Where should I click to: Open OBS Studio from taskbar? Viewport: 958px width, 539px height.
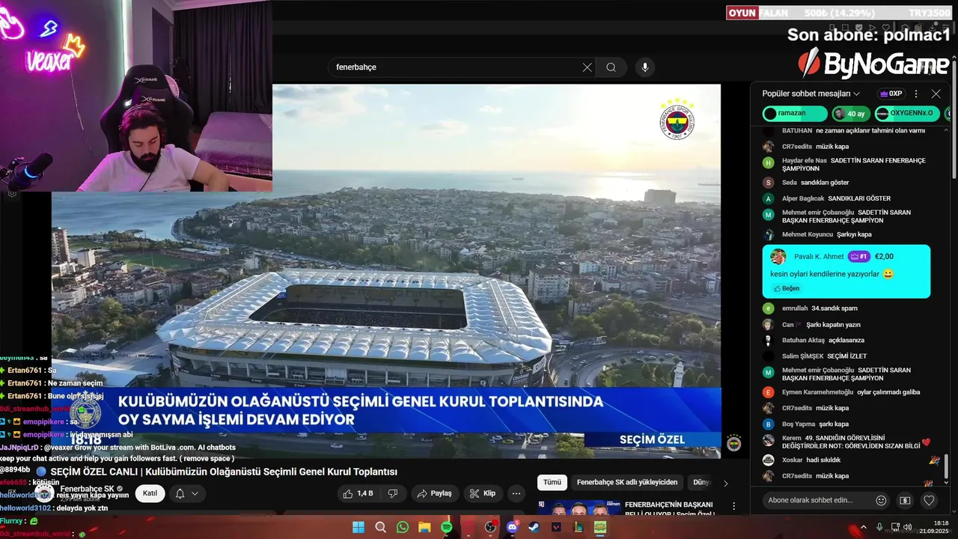click(x=490, y=527)
